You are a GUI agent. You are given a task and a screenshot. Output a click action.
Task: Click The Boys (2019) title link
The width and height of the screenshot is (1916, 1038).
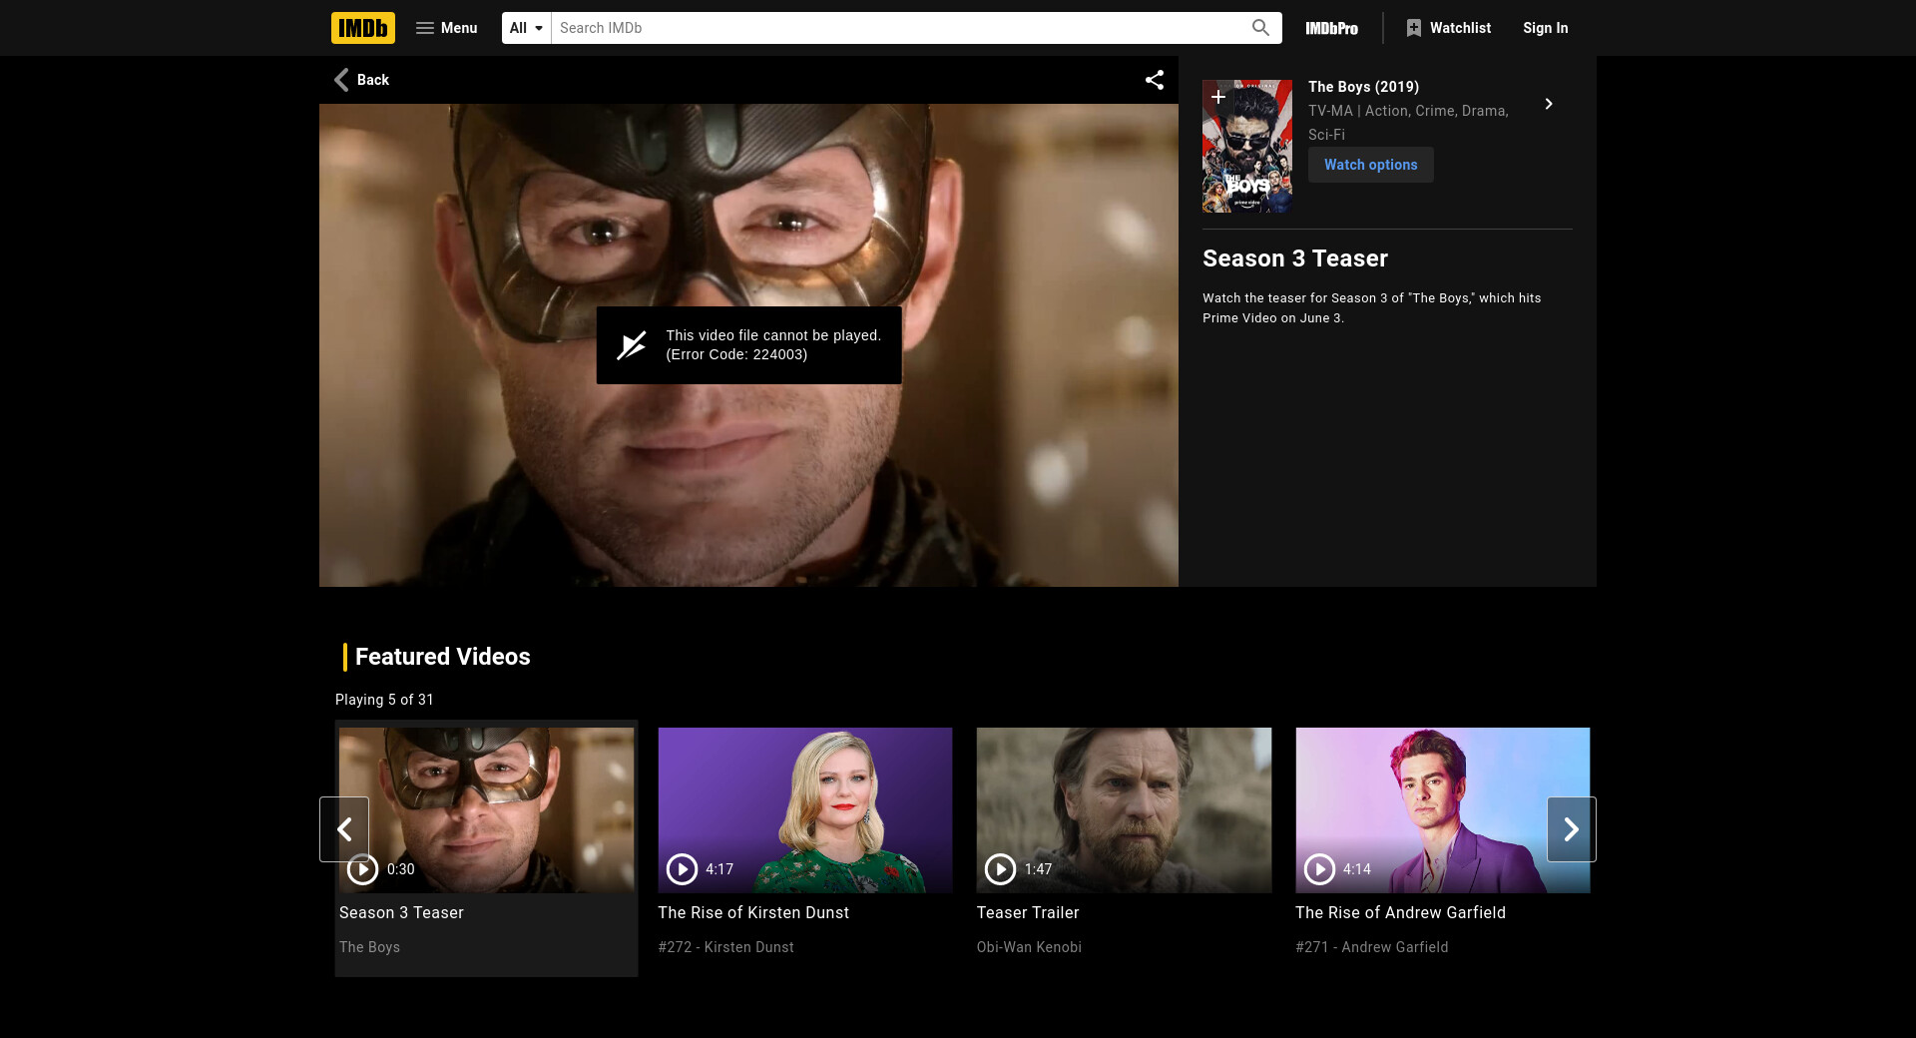click(x=1363, y=87)
